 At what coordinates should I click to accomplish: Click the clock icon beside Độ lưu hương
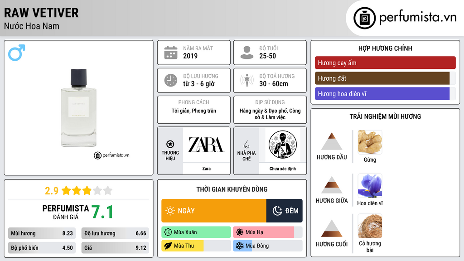pyautogui.click(x=171, y=80)
